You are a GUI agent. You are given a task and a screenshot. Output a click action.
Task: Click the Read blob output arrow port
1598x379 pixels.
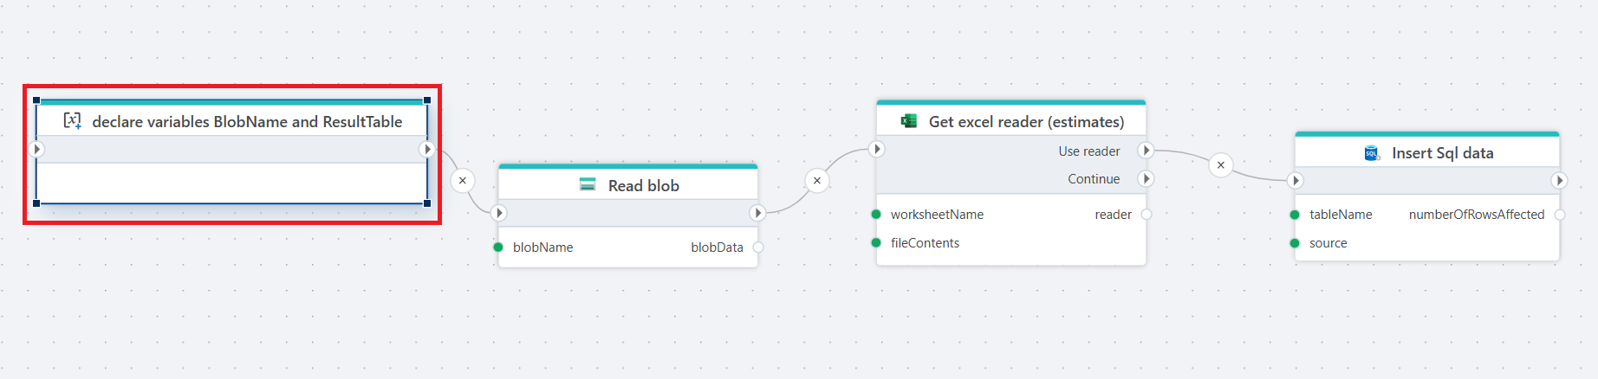[757, 213]
